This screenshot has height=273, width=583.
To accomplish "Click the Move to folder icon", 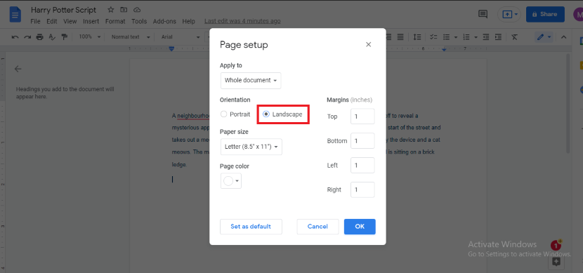I will coord(124,10).
